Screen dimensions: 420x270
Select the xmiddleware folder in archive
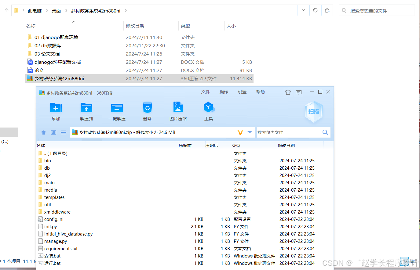[x=57, y=212]
